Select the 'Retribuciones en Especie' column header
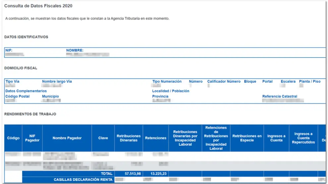328x184 pixels. [x=247, y=138]
